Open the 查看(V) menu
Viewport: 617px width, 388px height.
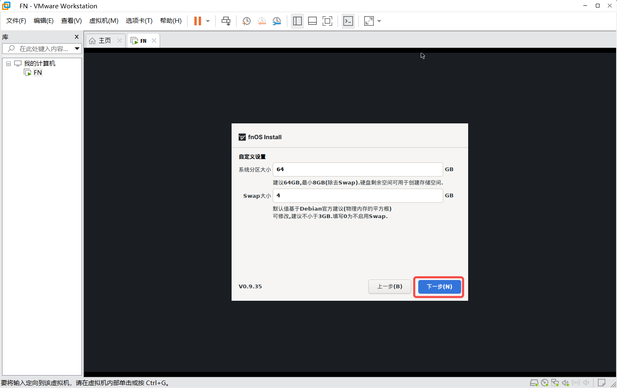pos(72,21)
